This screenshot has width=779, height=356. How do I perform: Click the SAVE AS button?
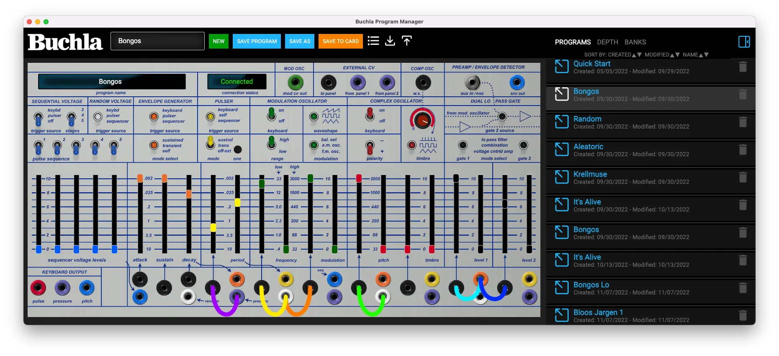[300, 41]
